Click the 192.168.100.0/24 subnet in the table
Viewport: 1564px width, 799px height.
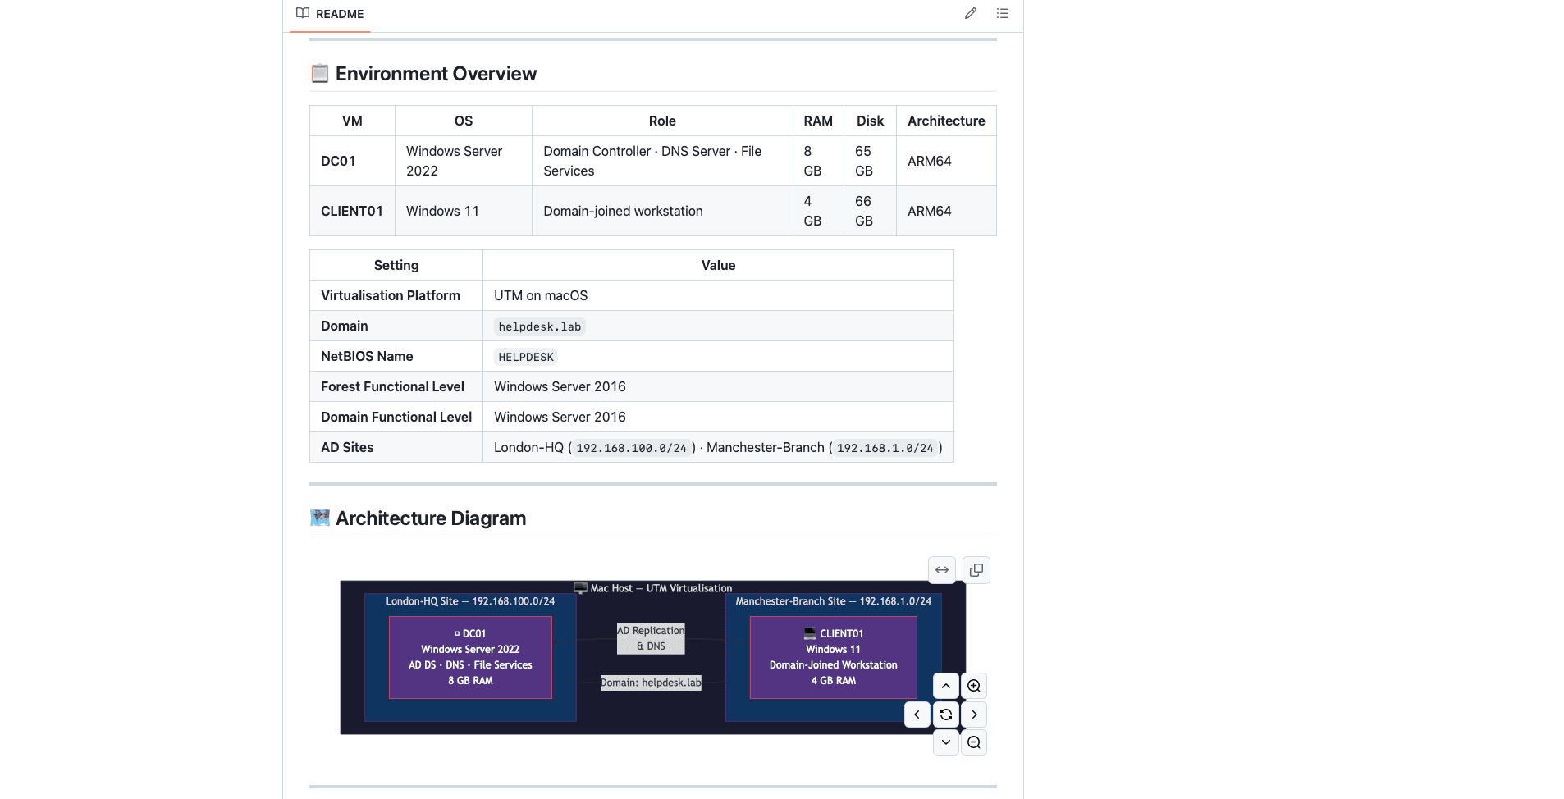point(631,448)
